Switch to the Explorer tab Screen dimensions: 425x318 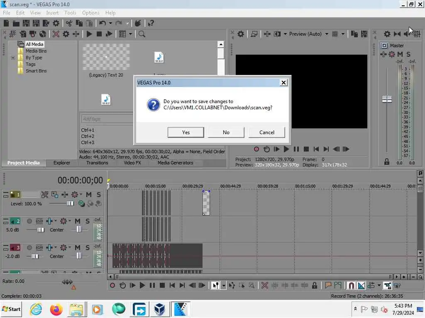[x=62, y=163]
